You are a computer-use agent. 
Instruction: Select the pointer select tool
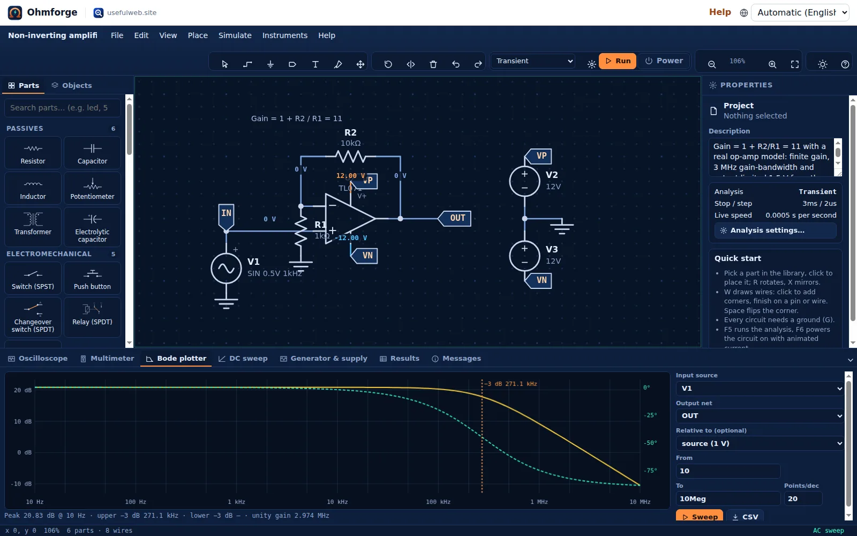225,64
